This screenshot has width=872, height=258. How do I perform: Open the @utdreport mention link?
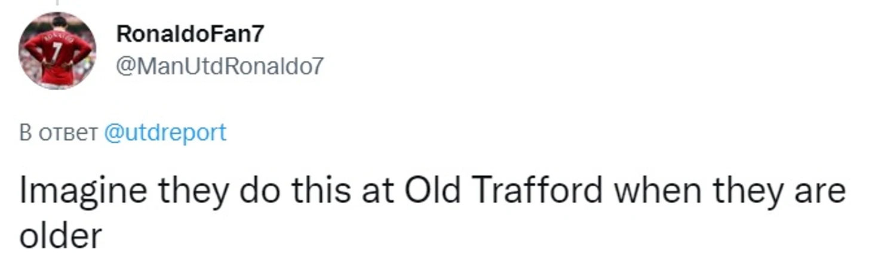click(x=165, y=132)
